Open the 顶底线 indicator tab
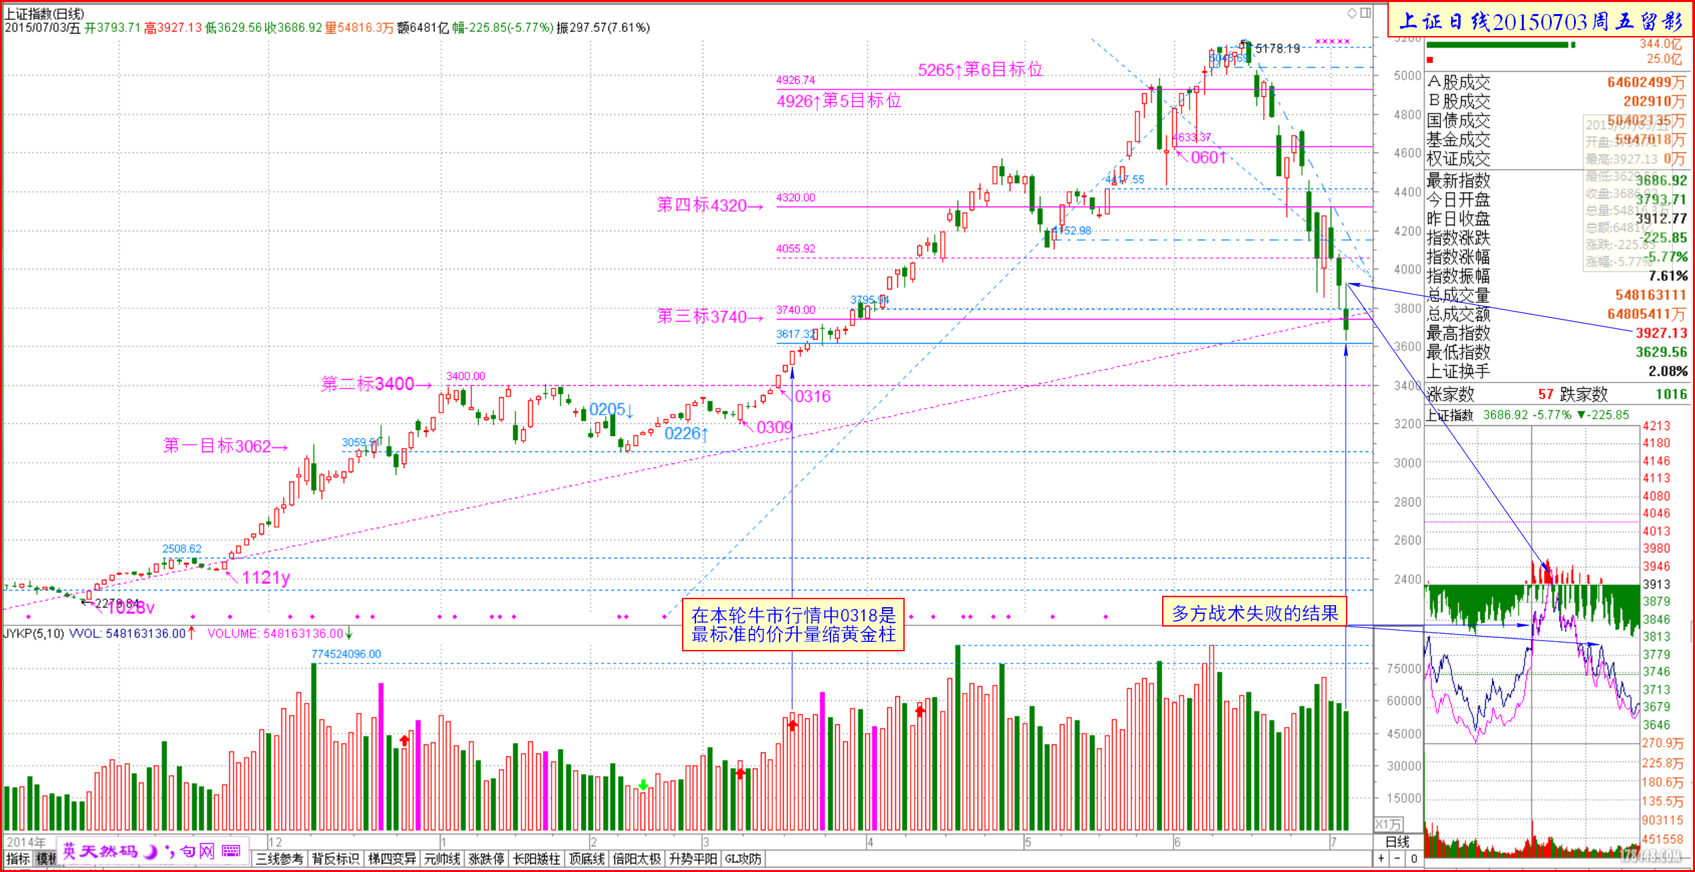This screenshot has width=1695, height=872. tap(586, 859)
